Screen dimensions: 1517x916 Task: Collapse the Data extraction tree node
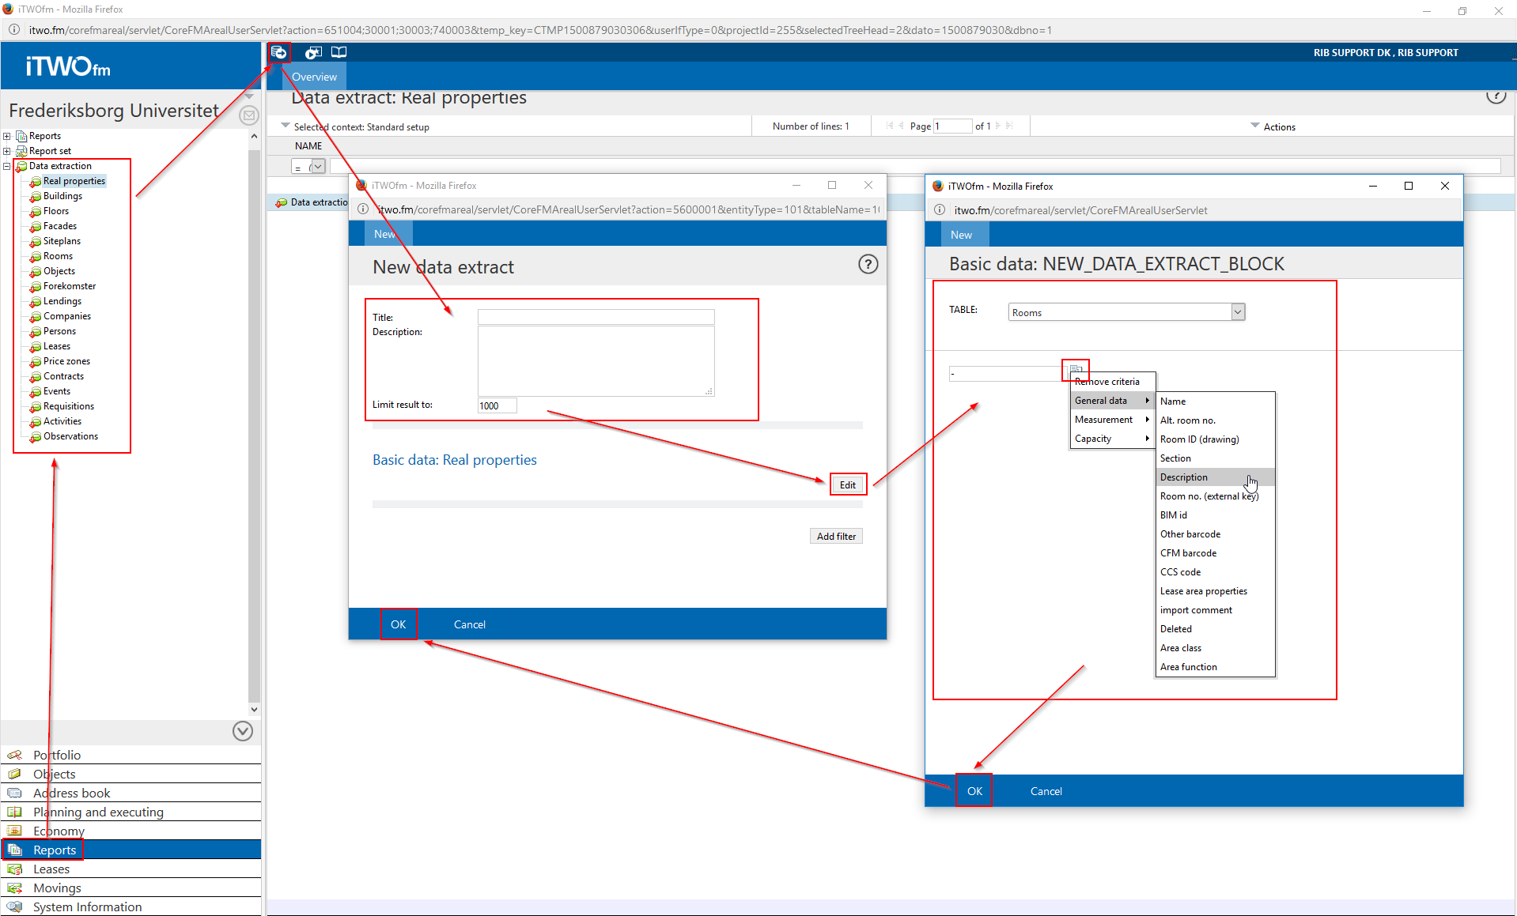7,166
